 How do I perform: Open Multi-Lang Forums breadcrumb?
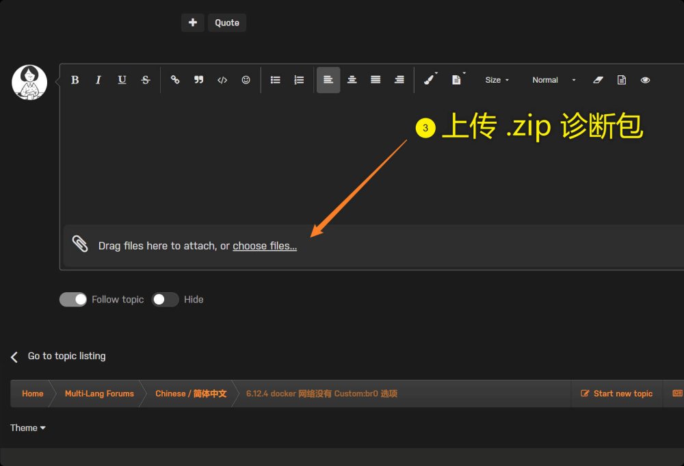click(x=99, y=393)
